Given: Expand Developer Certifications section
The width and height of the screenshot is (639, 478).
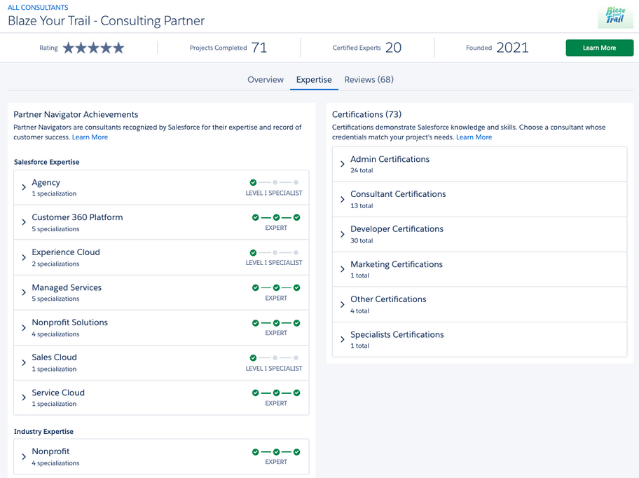Looking at the screenshot, I should (343, 234).
